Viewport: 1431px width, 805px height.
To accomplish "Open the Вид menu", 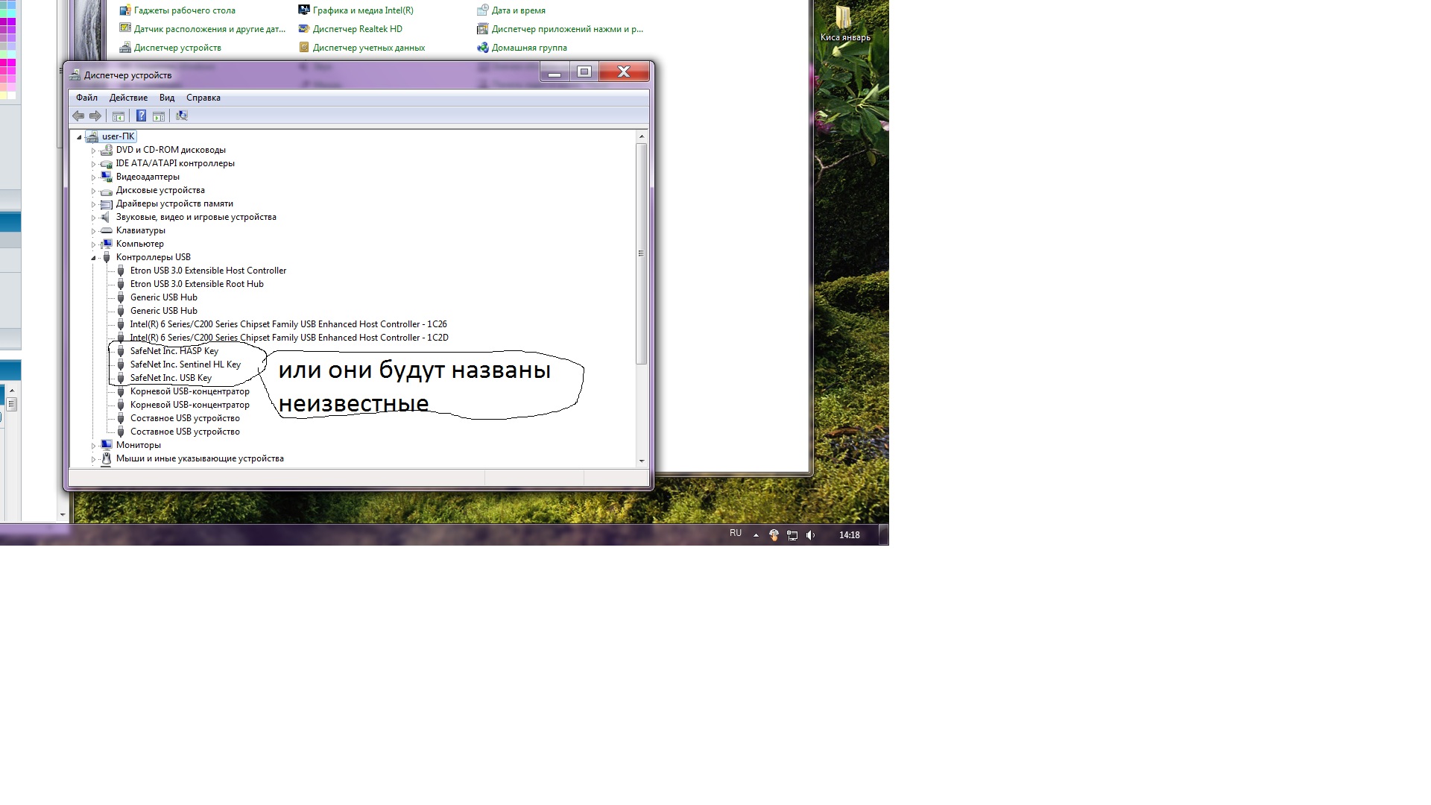I will pos(167,98).
